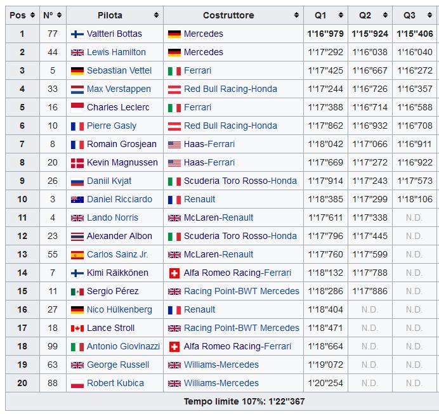Open Kimi Räikkönen link
This screenshot has height=414, width=439.
point(117,273)
